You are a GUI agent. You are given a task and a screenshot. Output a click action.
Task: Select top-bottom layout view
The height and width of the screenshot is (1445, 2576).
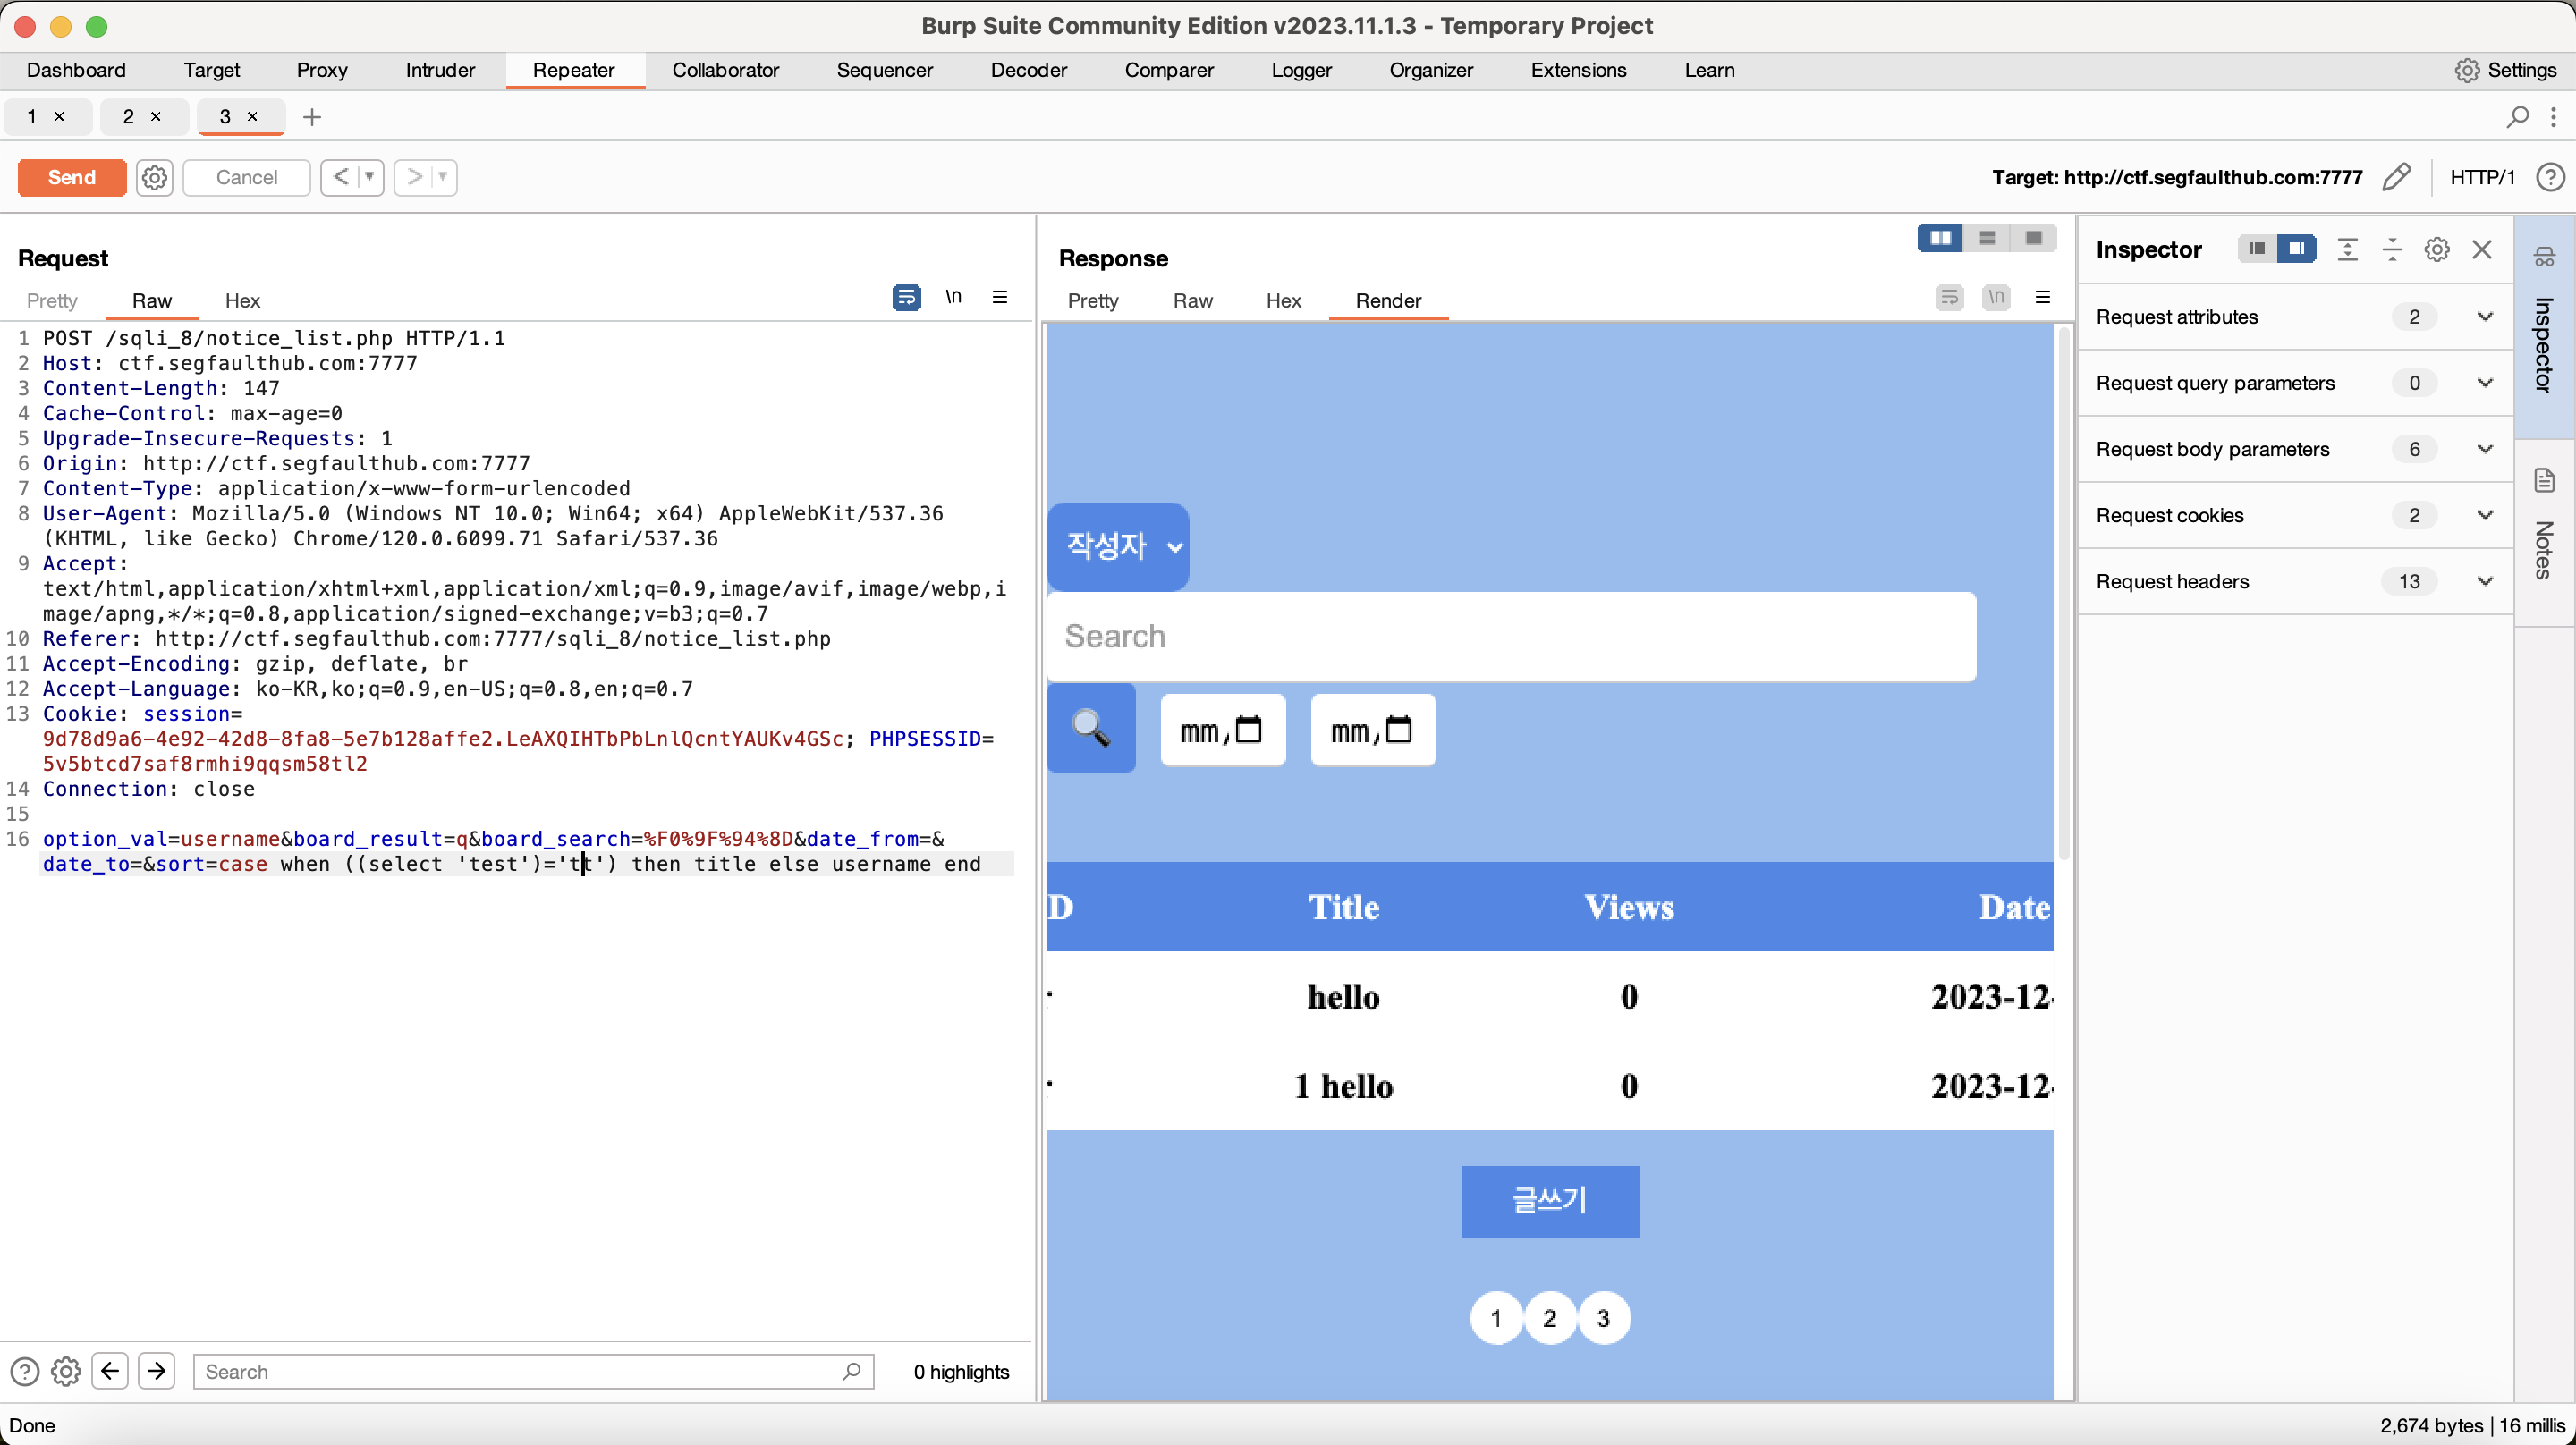point(1987,238)
